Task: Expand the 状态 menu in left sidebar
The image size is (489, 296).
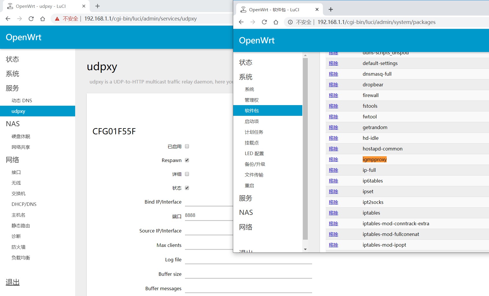Action: [12, 59]
